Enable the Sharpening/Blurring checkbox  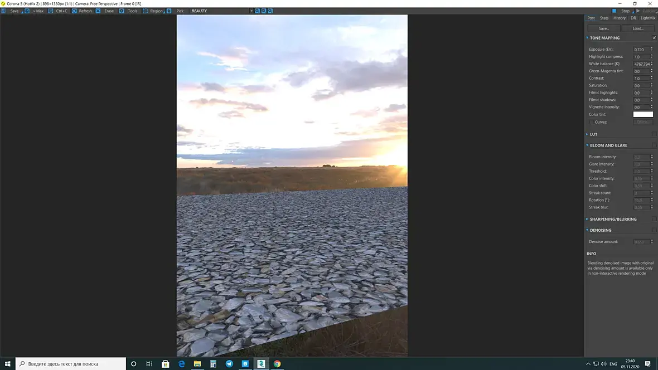coord(654,219)
